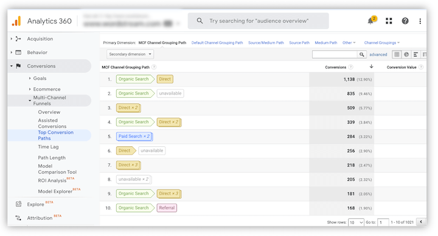
Task: Click the search magnifier in top bar
Action: [x=200, y=21]
